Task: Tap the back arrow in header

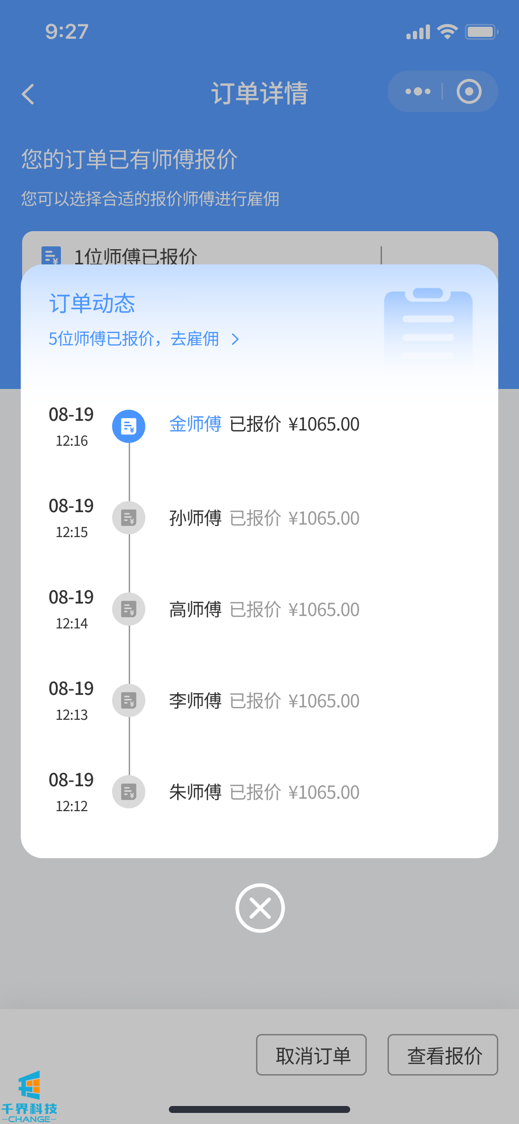Action: pyautogui.click(x=29, y=94)
